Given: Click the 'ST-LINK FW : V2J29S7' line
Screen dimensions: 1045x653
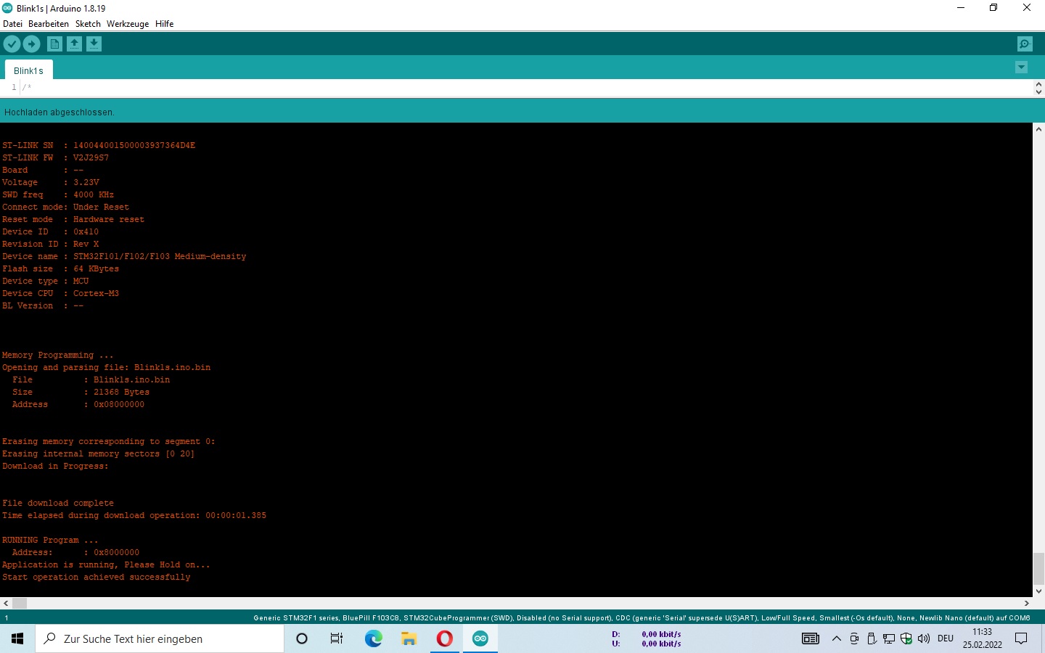Looking at the screenshot, I should [x=55, y=157].
